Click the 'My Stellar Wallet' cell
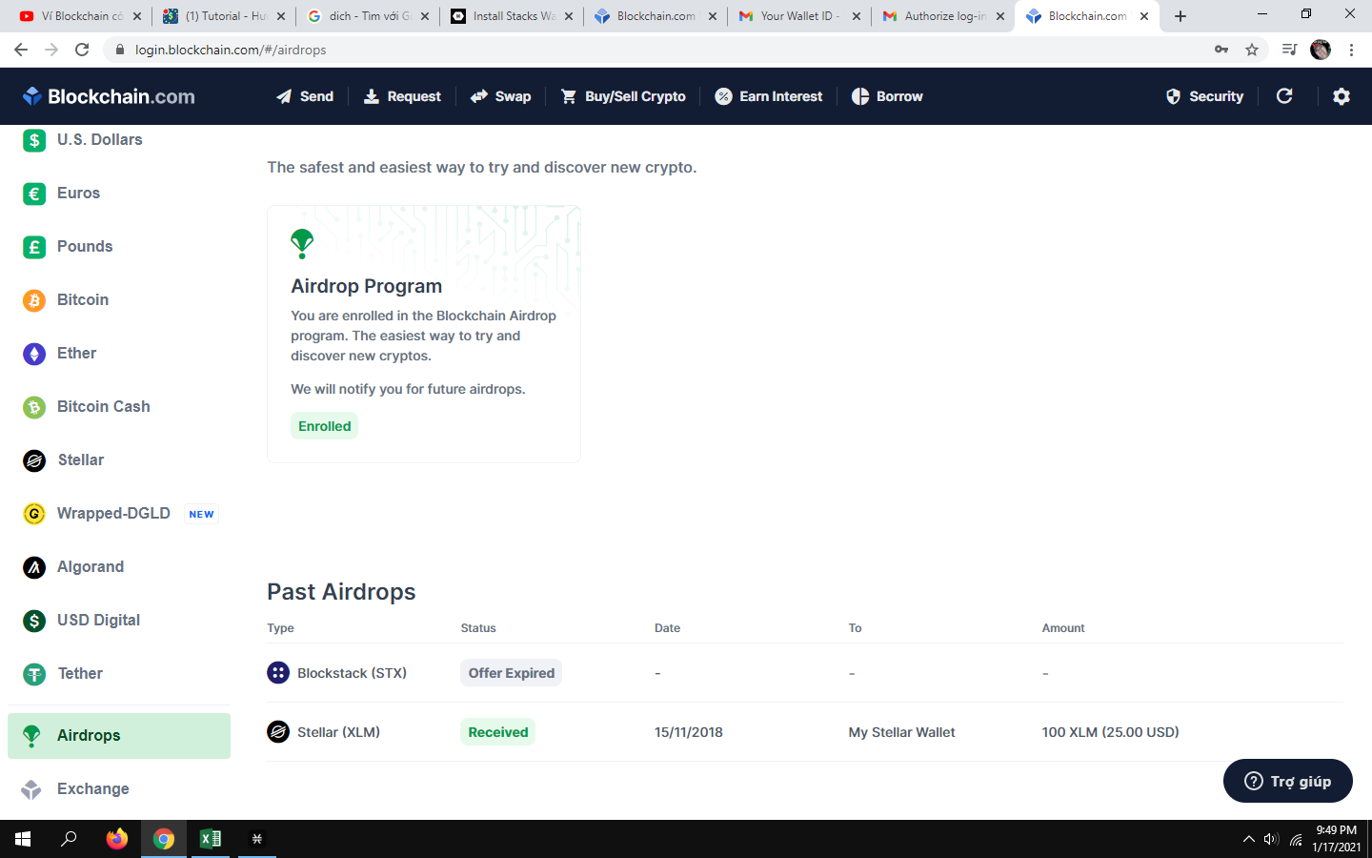The image size is (1372, 858). 902,732
